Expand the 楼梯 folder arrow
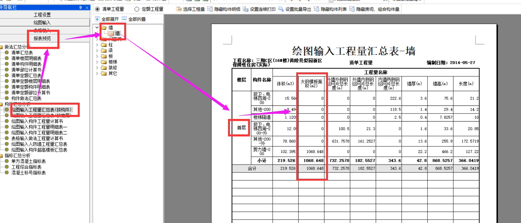 97,62
